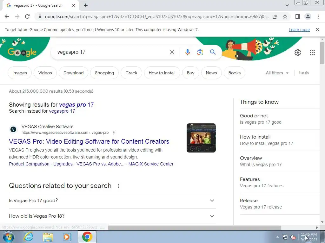Reload the current page
The height and width of the screenshot is (243, 325).
click(x=27, y=16)
